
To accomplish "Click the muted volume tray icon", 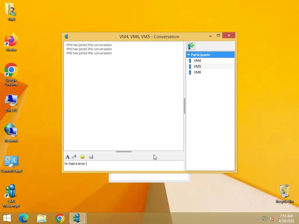I will [272, 218].
